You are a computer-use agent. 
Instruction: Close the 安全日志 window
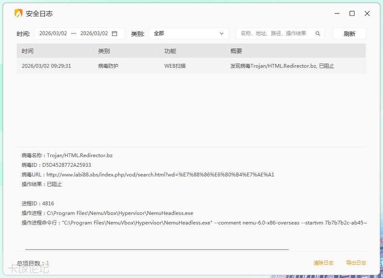(367, 13)
